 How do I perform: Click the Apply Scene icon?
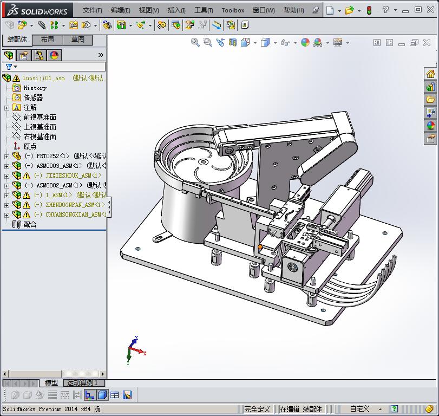click(x=318, y=43)
